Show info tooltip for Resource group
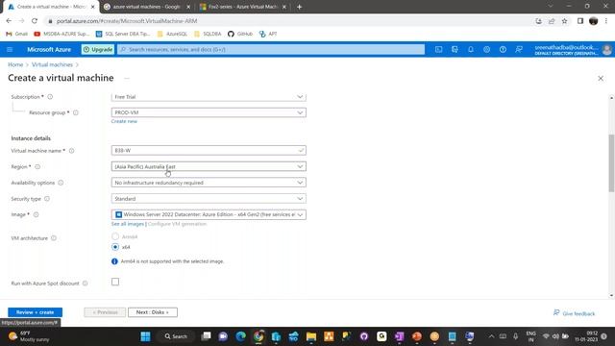The height and width of the screenshot is (346, 615). coord(76,112)
